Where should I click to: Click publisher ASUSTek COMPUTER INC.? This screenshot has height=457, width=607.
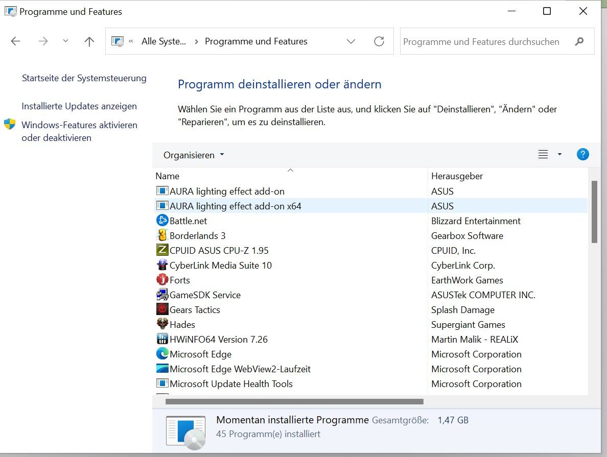(483, 295)
